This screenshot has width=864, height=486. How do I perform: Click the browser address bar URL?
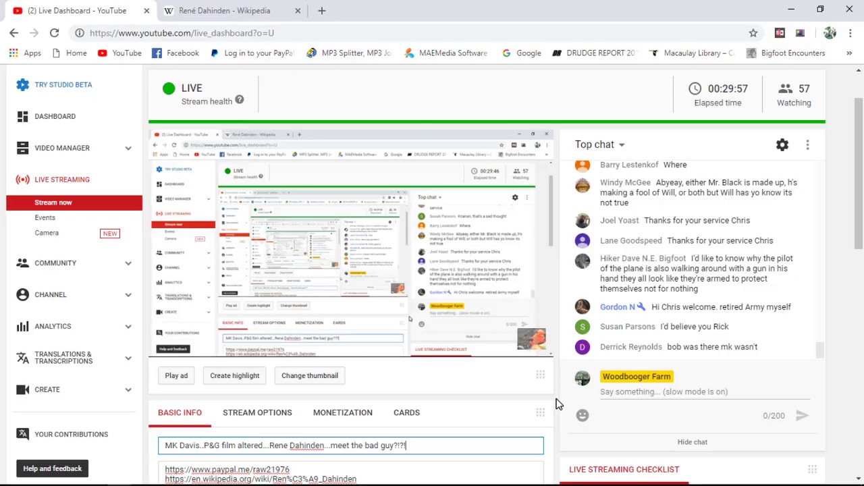tap(182, 32)
